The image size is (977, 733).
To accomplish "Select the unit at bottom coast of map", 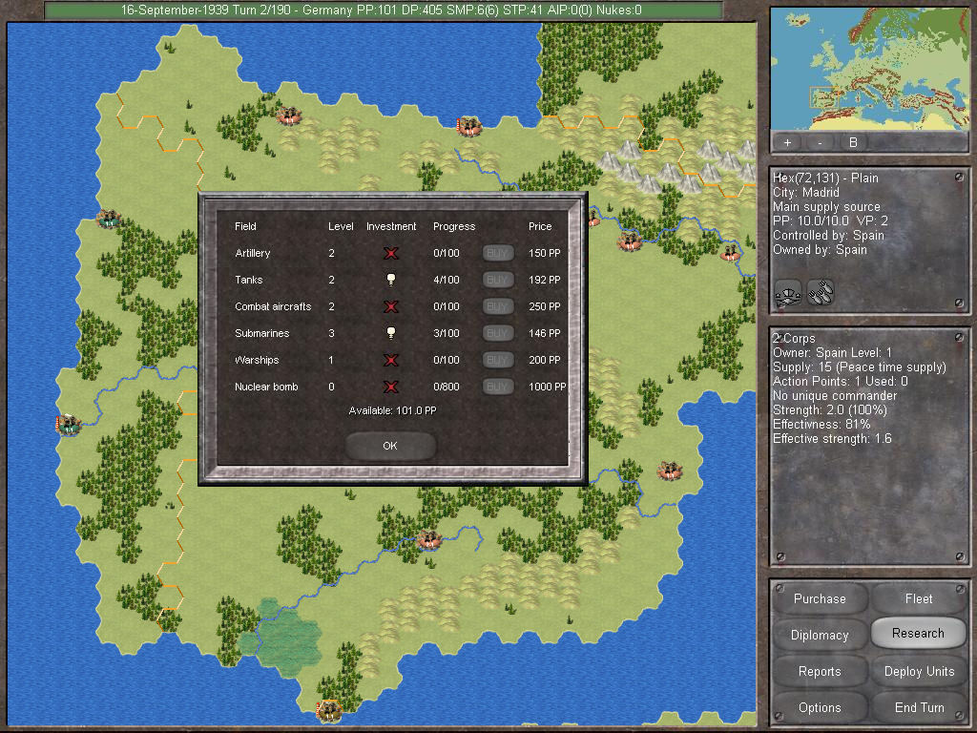I will coord(329,710).
